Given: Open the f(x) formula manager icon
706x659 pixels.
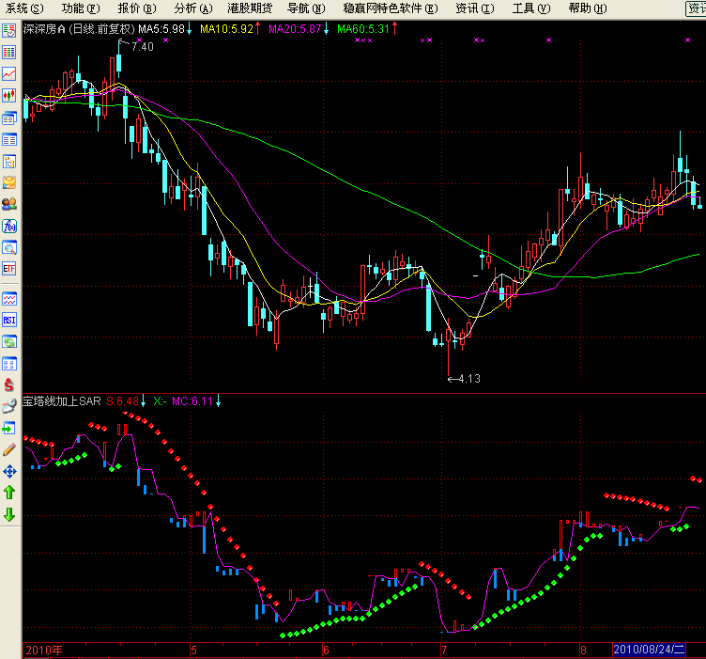Looking at the screenshot, I should (x=9, y=226).
